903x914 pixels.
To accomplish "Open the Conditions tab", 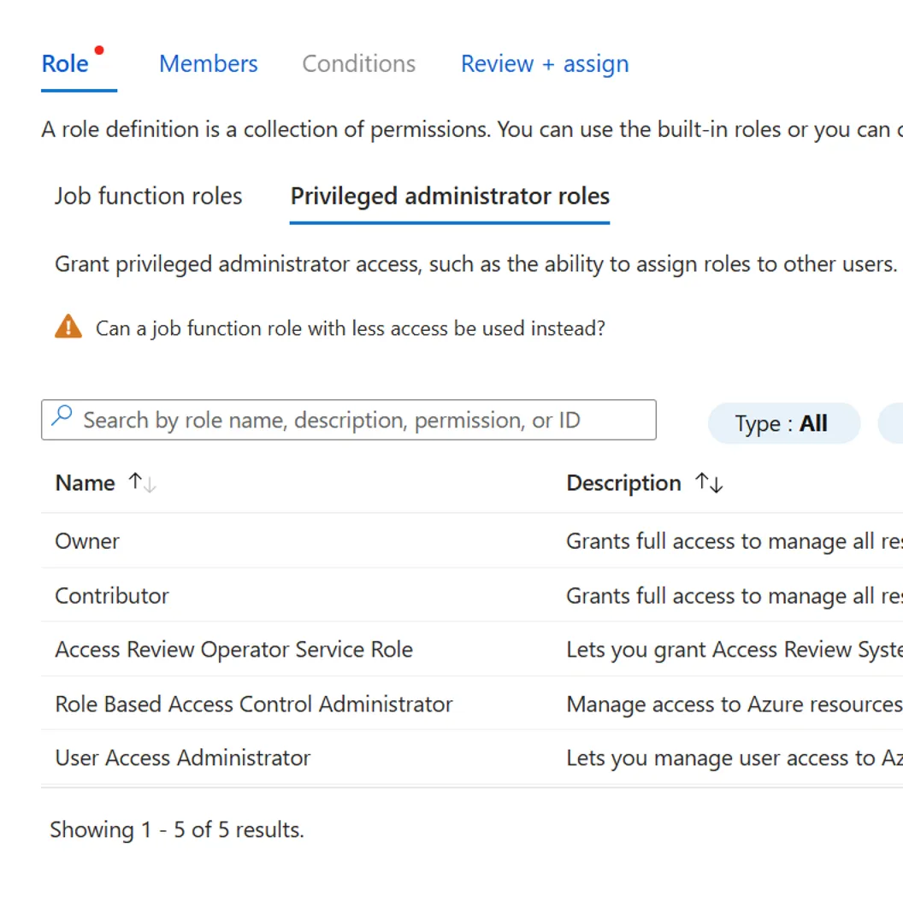I will (358, 64).
